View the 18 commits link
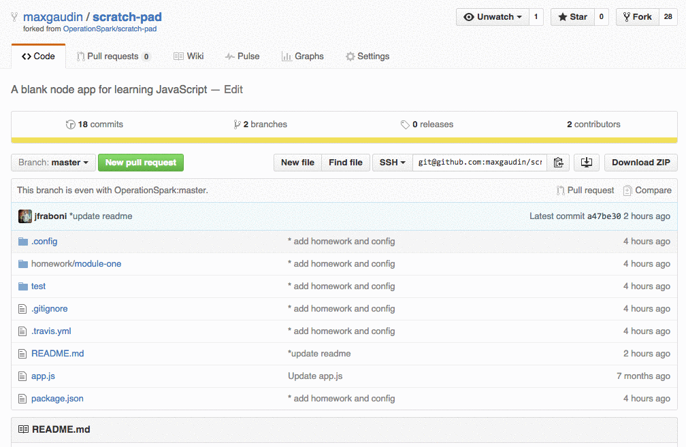 pos(95,125)
